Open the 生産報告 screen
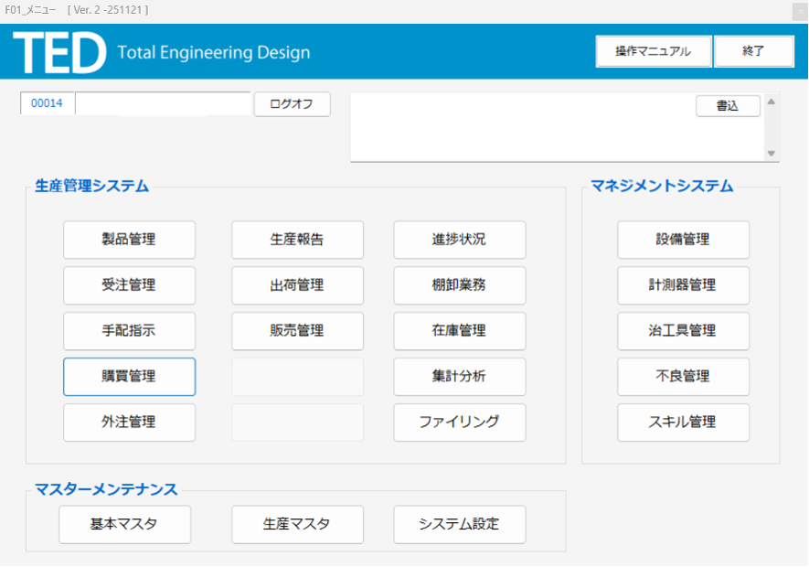809x567 pixels. pyautogui.click(x=297, y=240)
